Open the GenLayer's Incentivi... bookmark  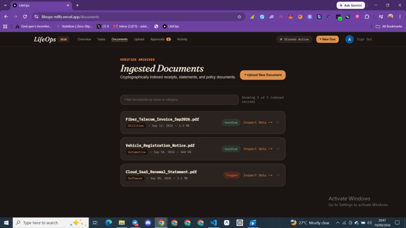(x=33, y=26)
